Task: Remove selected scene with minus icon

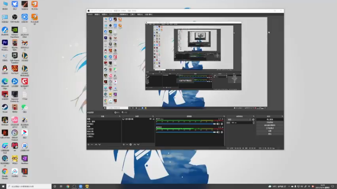Action: [x=92, y=144]
